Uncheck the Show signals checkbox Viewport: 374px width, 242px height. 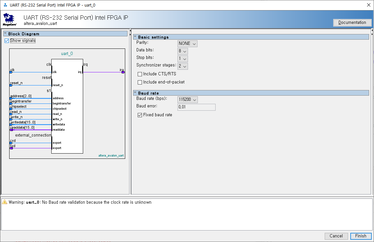pos(7,41)
